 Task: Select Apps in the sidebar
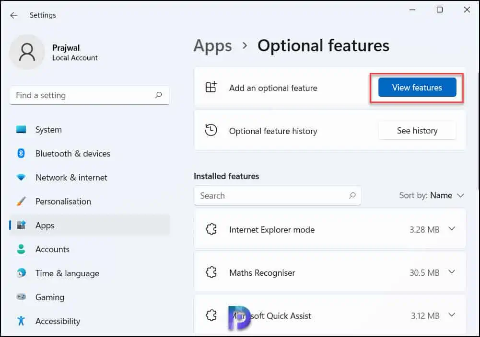(89, 225)
